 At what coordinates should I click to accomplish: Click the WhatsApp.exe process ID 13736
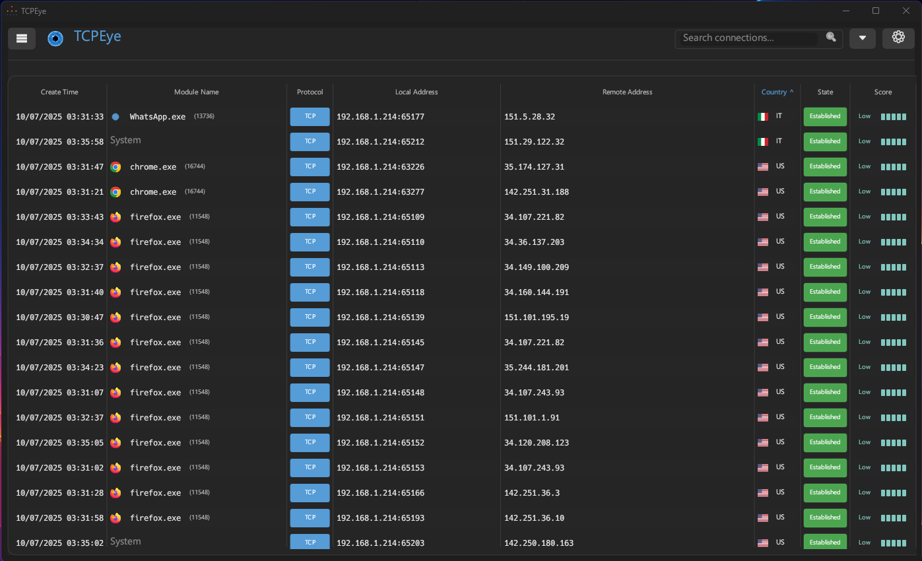(x=204, y=116)
